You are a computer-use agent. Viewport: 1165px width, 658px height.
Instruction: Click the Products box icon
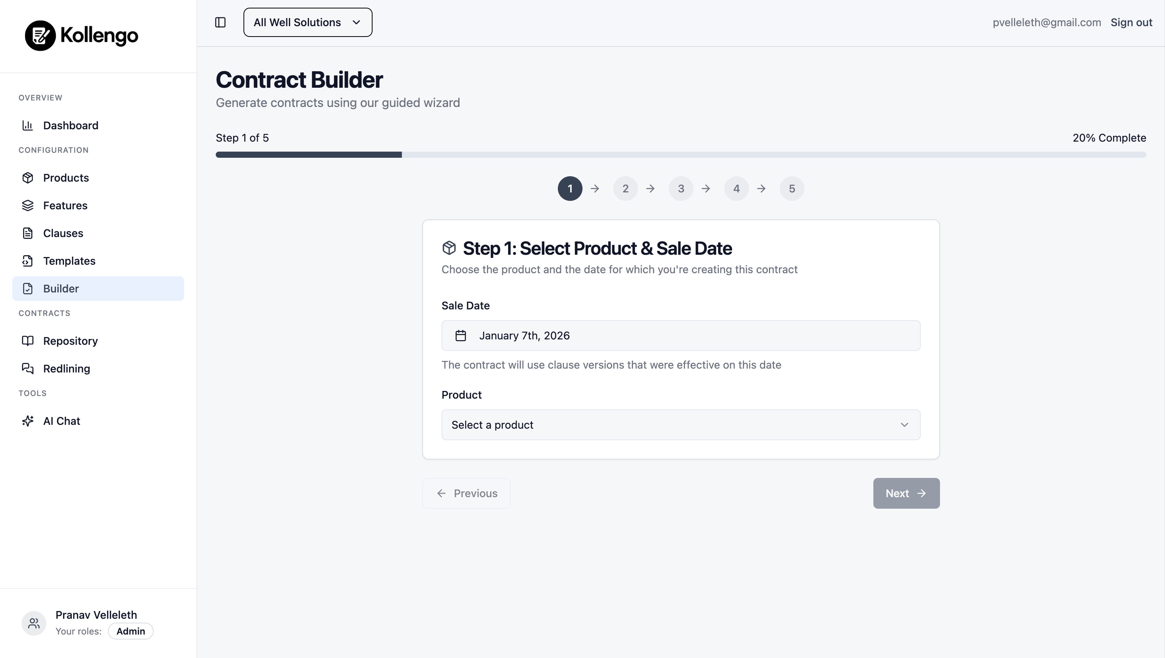click(28, 178)
